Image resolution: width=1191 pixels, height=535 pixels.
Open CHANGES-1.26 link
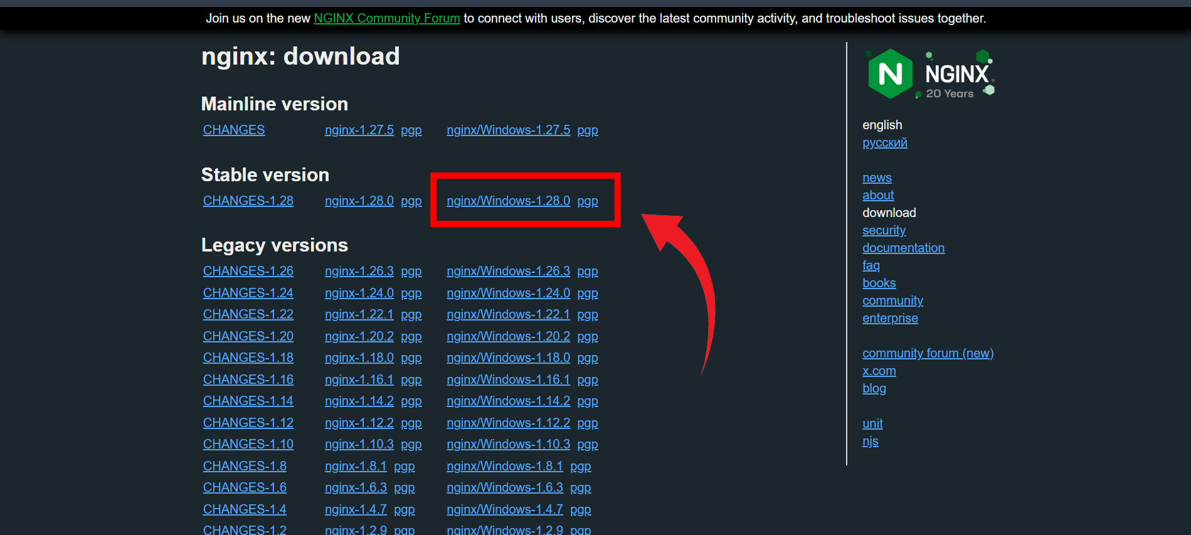tap(248, 271)
